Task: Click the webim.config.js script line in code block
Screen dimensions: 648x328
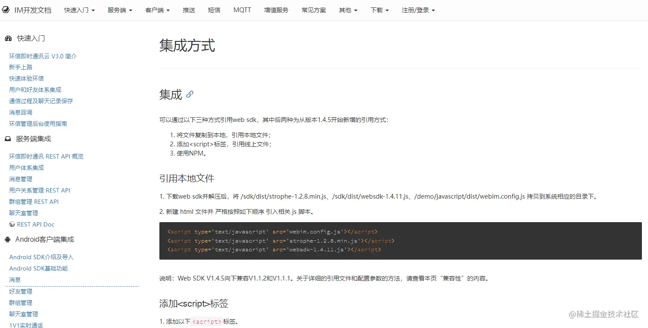Action: click(272, 232)
